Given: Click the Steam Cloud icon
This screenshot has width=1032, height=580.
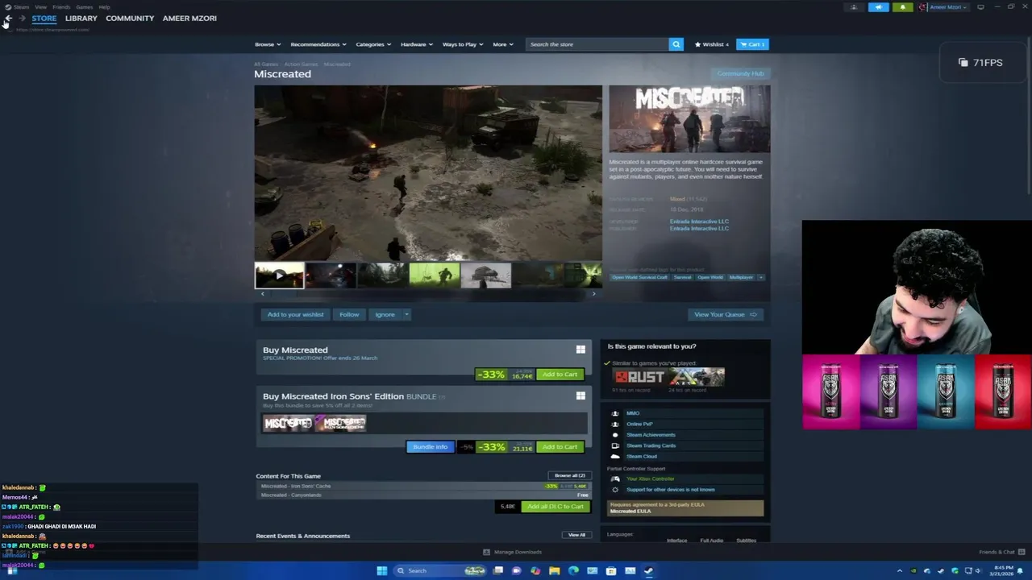Looking at the screenshot, I should (x=615, y=457).
